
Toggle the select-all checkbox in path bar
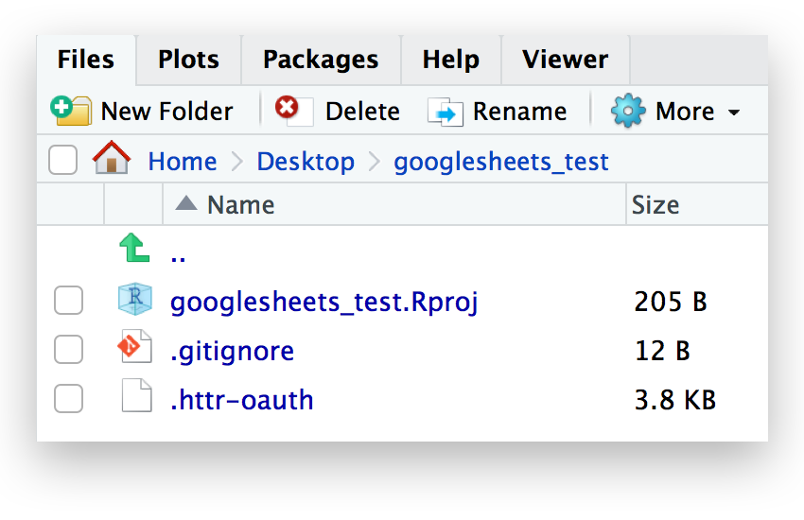pos(63,162)
